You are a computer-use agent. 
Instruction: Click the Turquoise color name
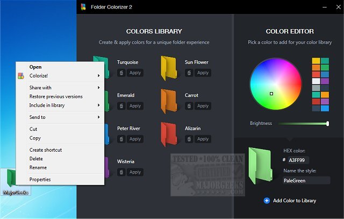click(127, 62)
